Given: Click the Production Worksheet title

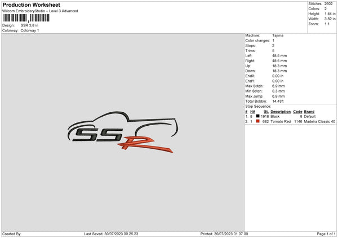Looking at the screenshot, I should click(x=31, y=4).
